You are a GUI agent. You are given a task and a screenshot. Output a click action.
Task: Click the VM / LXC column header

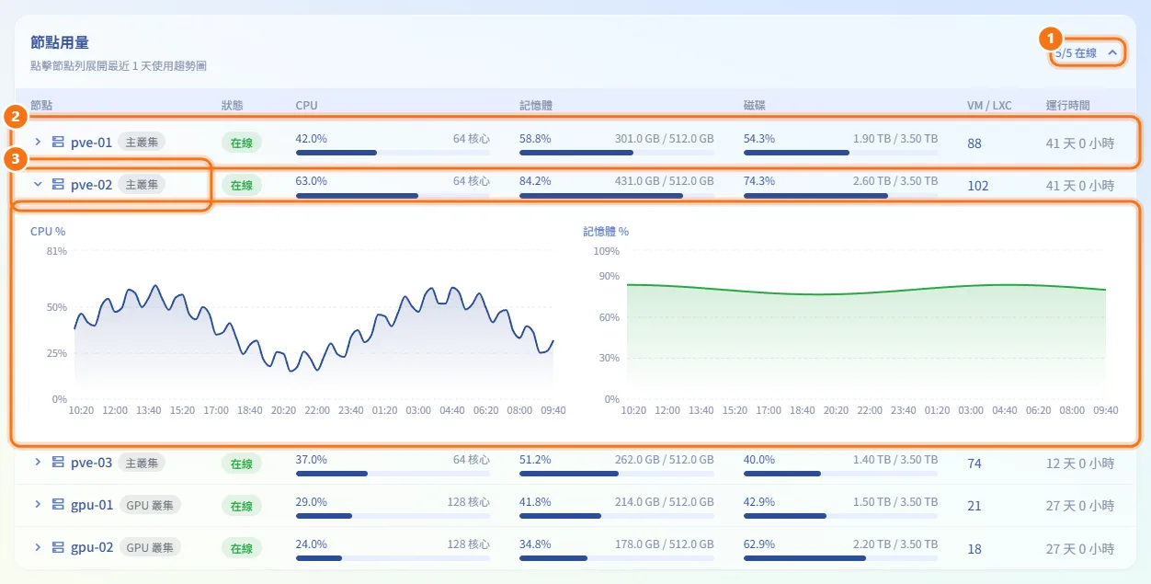click(989, 106)
